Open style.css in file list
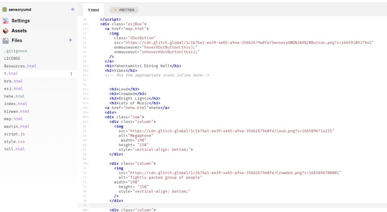Viewport: 387px width, 212px height. pos(14,142)
